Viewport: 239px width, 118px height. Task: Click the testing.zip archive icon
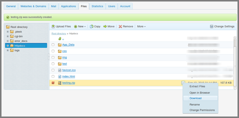[59, 83]
